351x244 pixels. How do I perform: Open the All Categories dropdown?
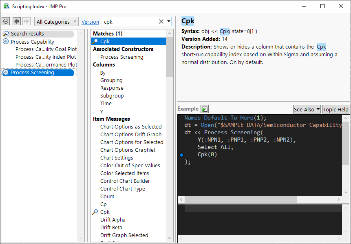tap(57, 22)
